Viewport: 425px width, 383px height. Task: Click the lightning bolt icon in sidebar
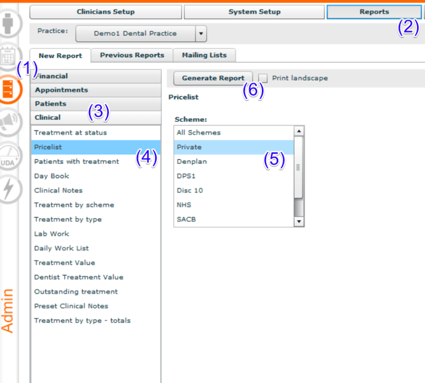[x=10, y=190]
